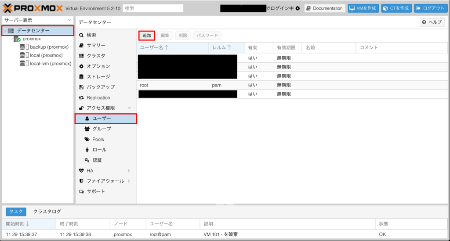
Task: Click the datacenter server icon in tree
Action: pos(11,30)
